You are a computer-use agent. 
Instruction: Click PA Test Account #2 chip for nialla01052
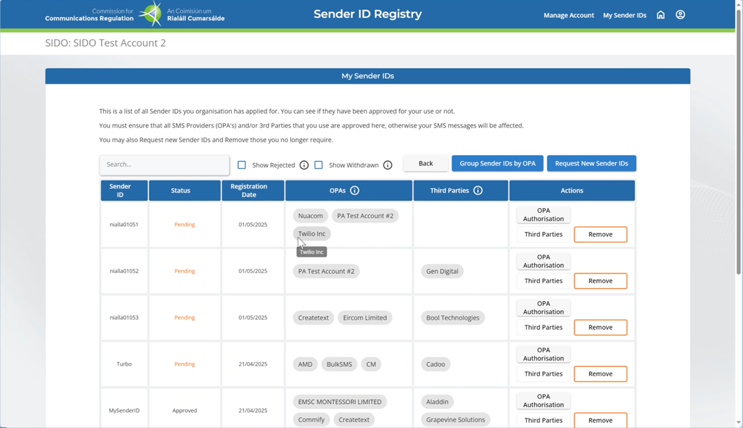point(326,271)
